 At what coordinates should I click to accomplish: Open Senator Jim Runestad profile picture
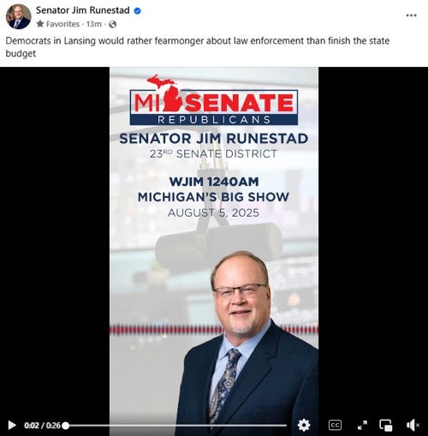click(x=18, y=16)
